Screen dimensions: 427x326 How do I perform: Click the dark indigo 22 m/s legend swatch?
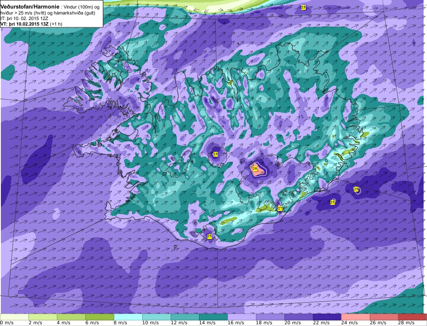click(328, 317)
